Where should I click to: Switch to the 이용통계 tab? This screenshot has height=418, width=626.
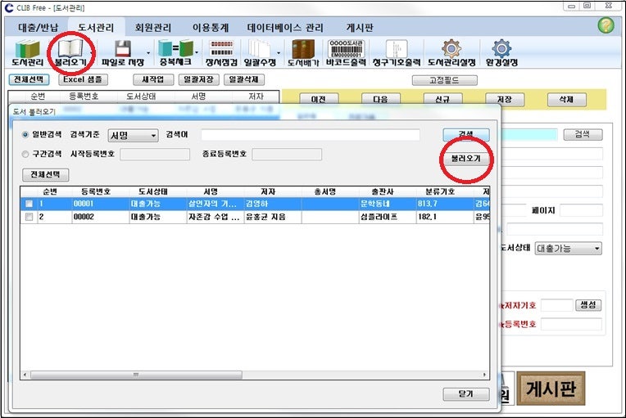click(211, 28)
